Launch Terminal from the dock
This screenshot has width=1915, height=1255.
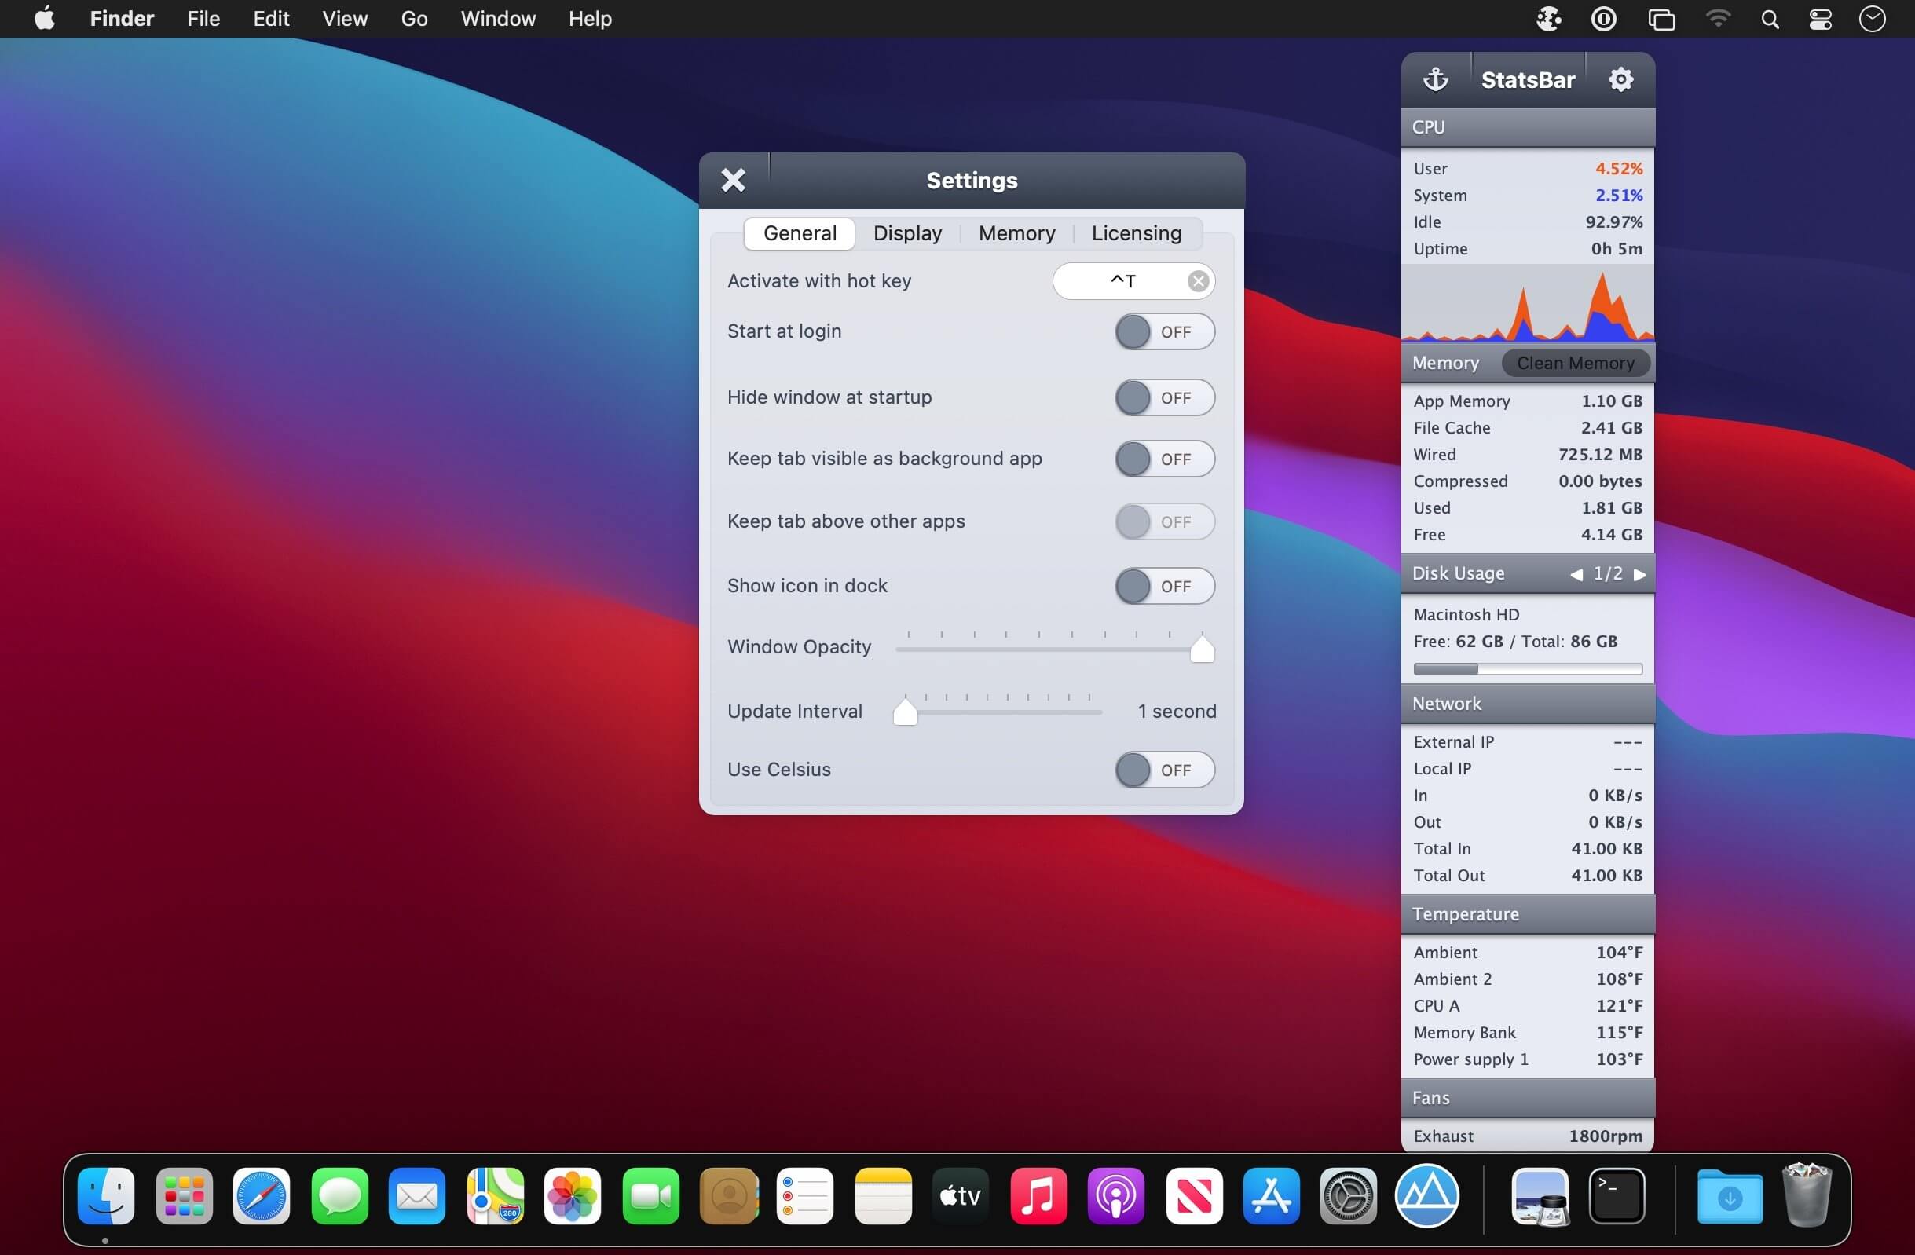click(x=1617, y=1196)
